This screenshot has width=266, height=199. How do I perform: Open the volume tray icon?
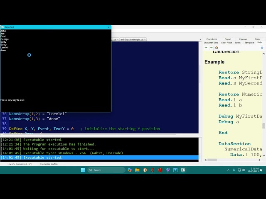coord(244,170)
